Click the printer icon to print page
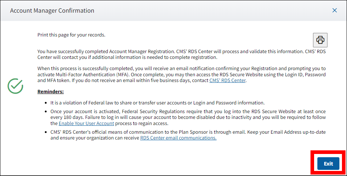Viewport: 347px width, 176px height. [x=320, y=40]
